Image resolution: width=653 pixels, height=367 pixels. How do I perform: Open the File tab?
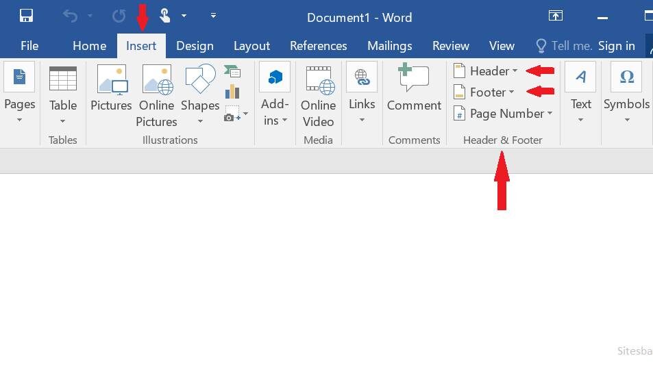coord(29,46)
